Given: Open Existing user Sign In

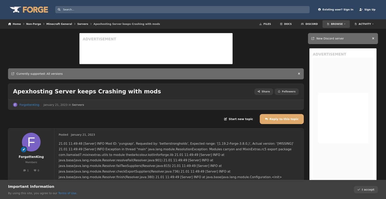Looking at the screenshot, I should (x=335, y=10).
